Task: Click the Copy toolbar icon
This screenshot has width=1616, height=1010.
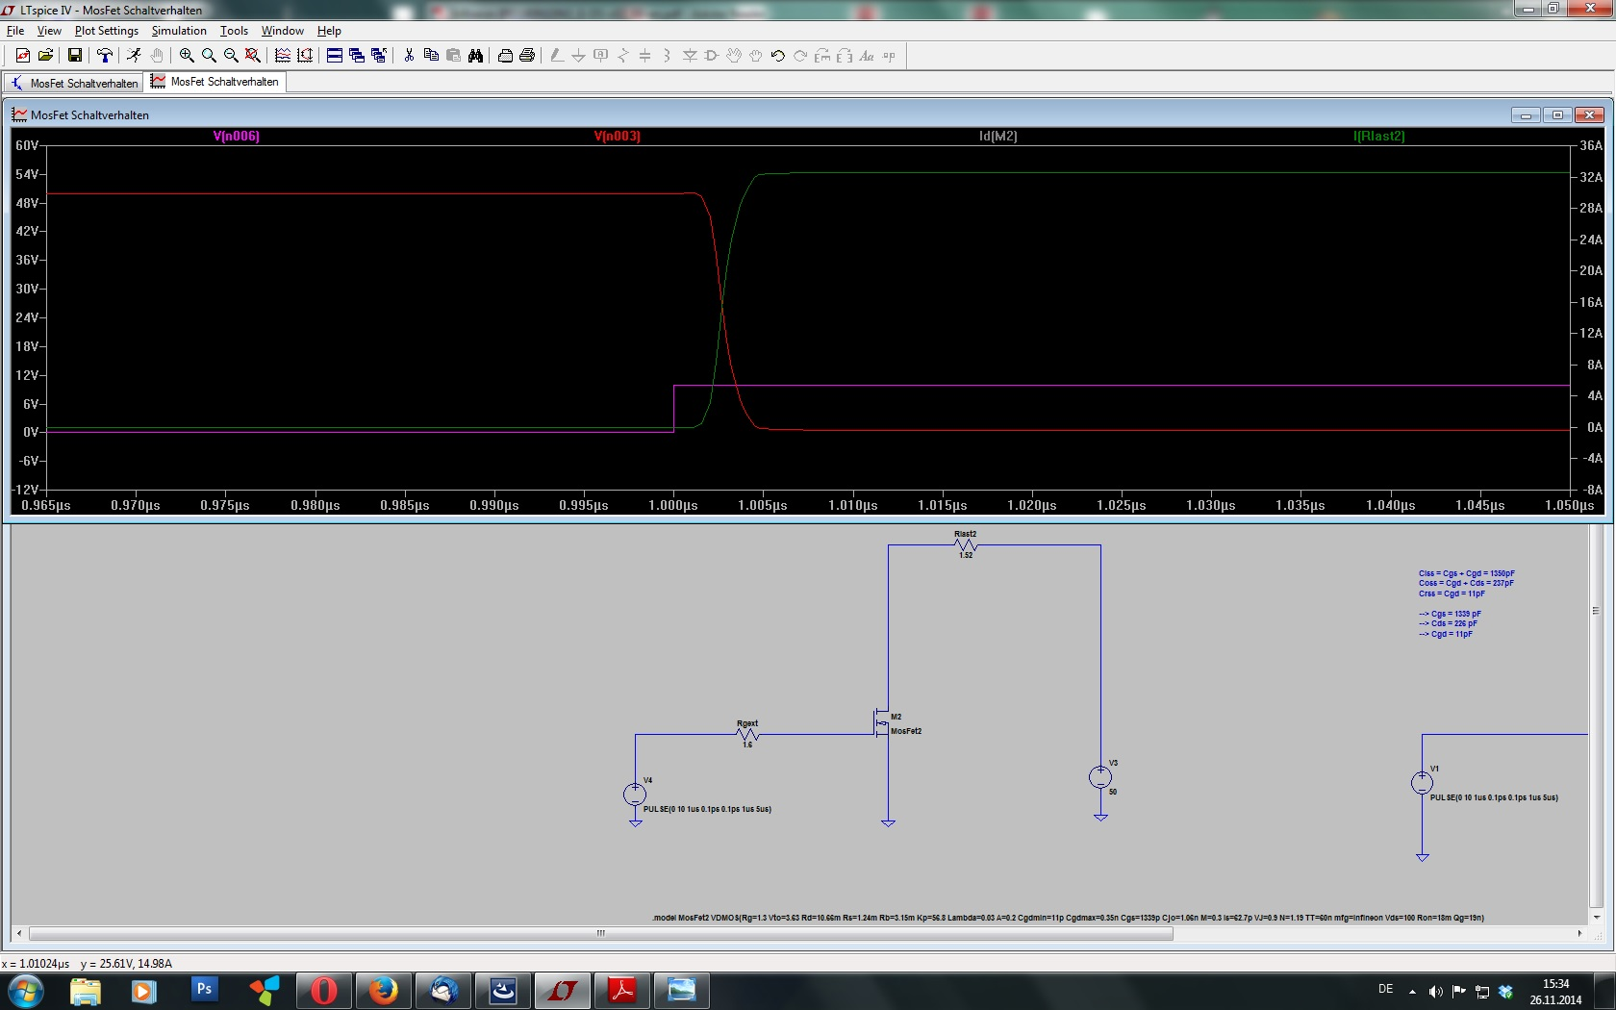Action: point(431,56)
